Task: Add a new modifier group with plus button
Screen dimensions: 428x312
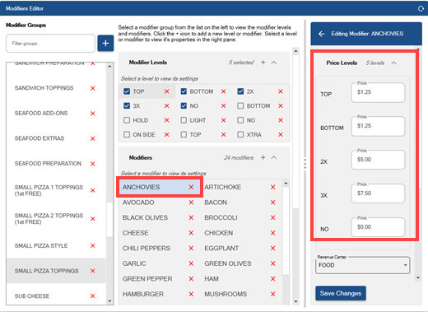Action: [x=105, y=44]
